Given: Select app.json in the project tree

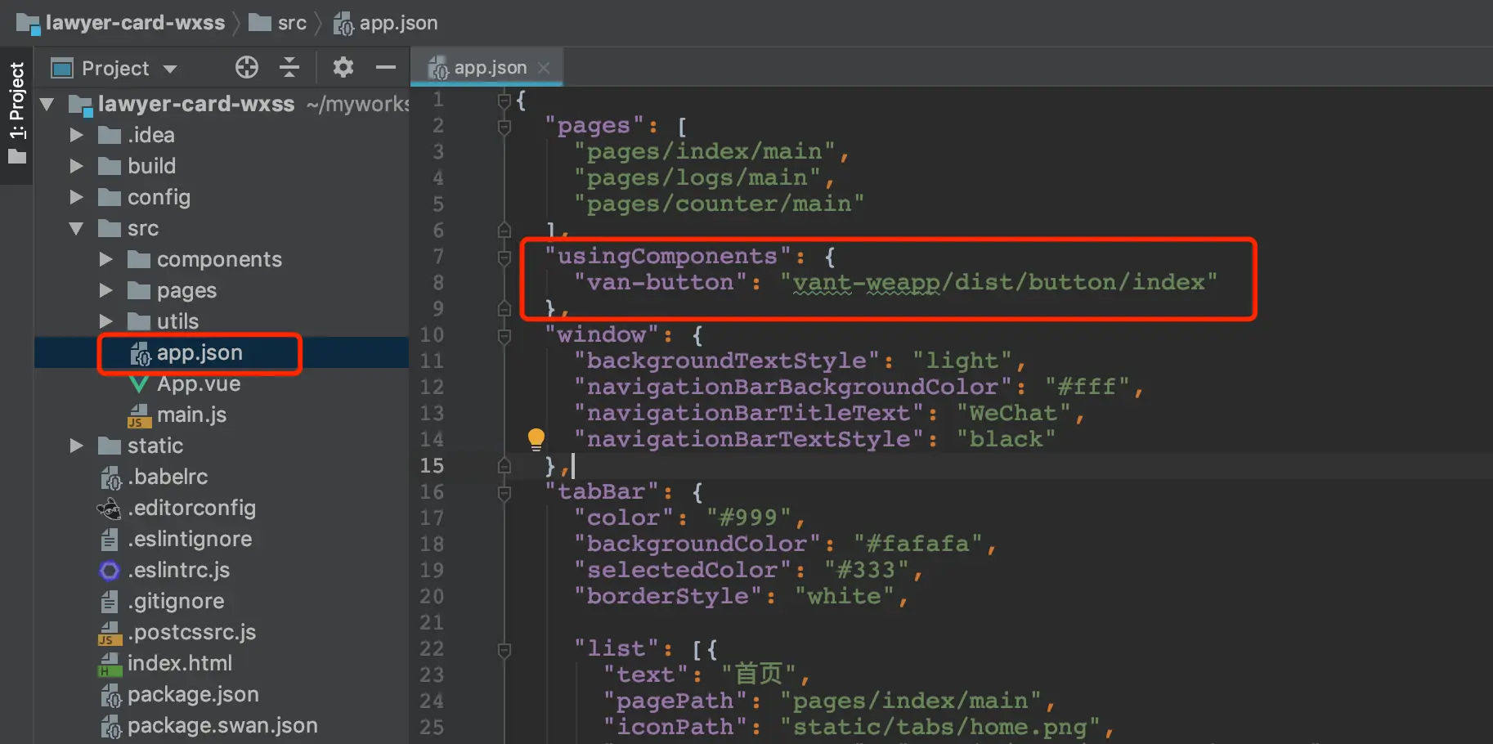Looking at the screenshot, I should tap(200, 352).
